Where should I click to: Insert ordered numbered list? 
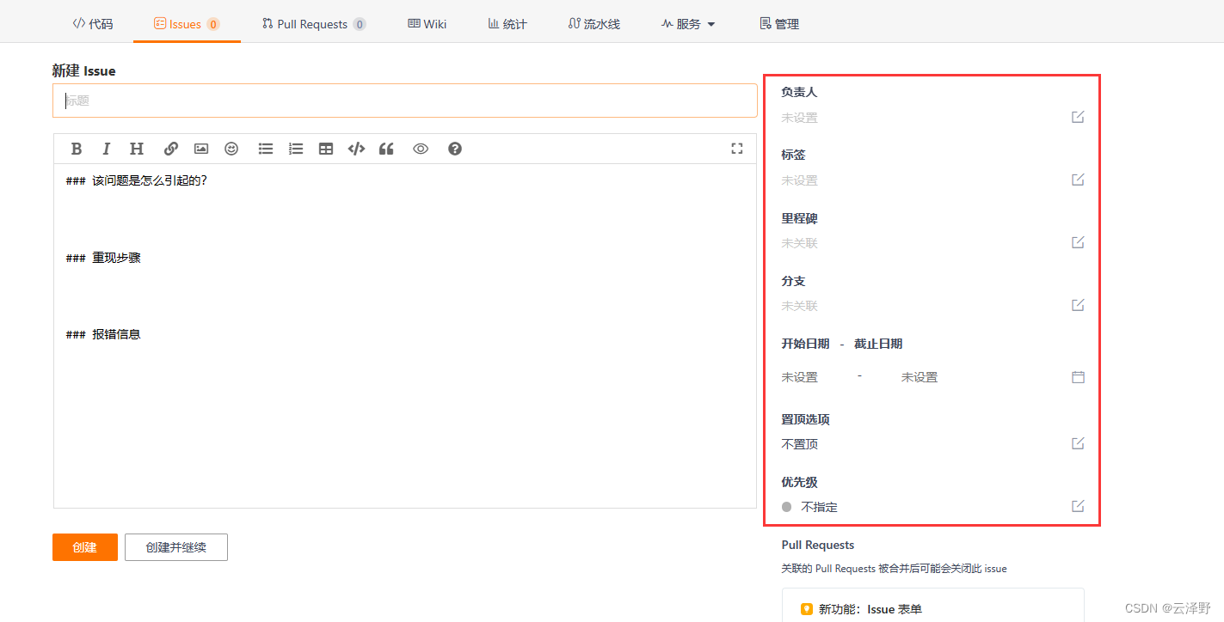(x=296, y=149)
